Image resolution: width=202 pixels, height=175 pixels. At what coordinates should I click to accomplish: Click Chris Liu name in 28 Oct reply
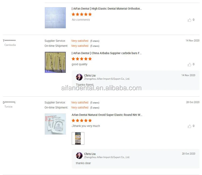(90, 154)
